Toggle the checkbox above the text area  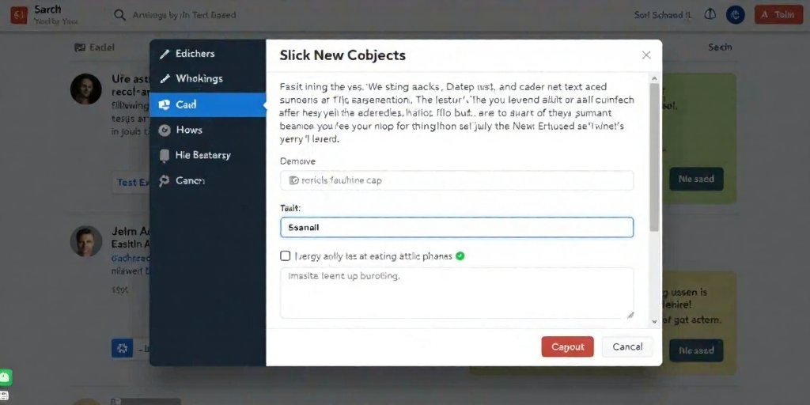tap(285, 255)
